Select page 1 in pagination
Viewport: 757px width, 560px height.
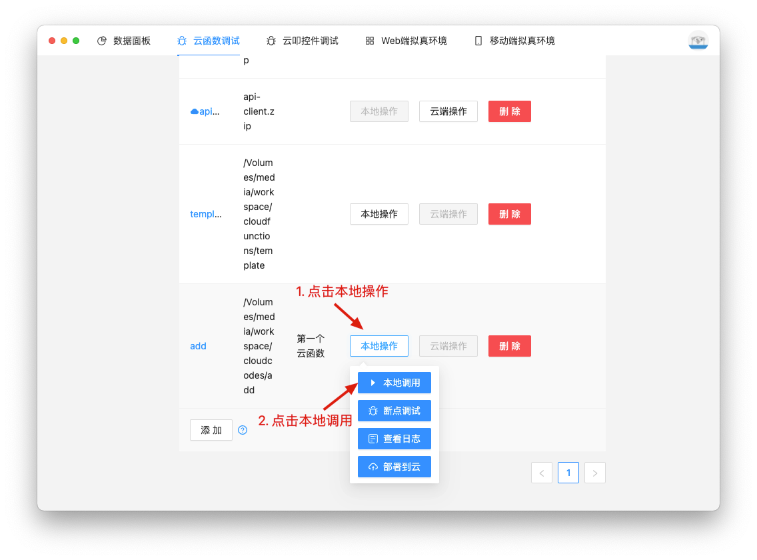pos(568,473)
